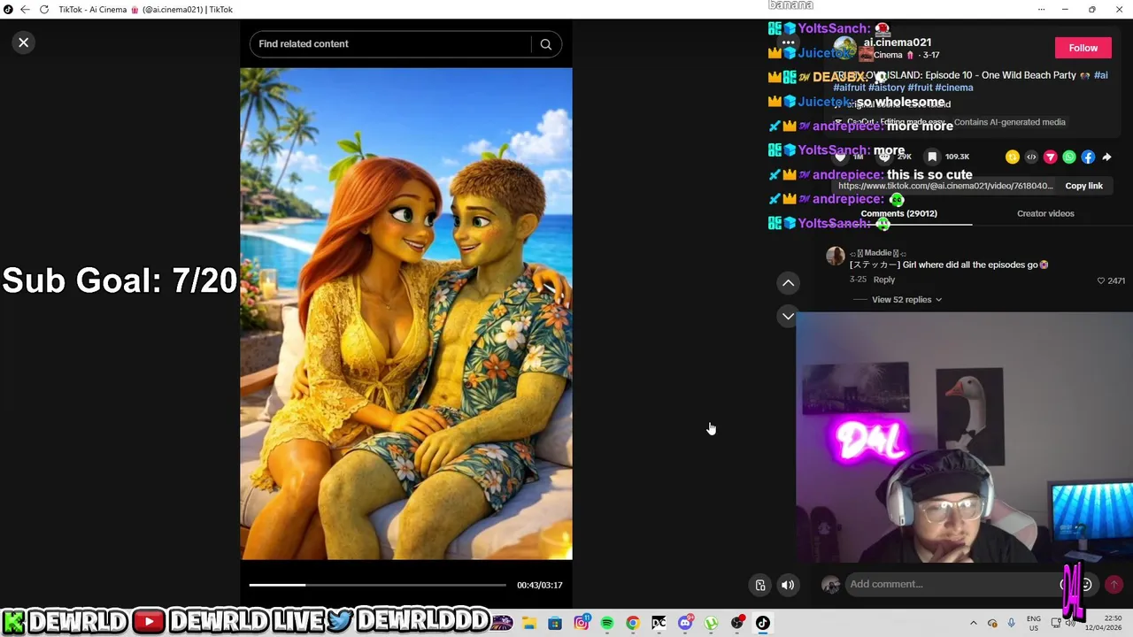Screen dimensions: 1133x637
Task: Post comment with red arrow button
Action: coord(1114,584)
